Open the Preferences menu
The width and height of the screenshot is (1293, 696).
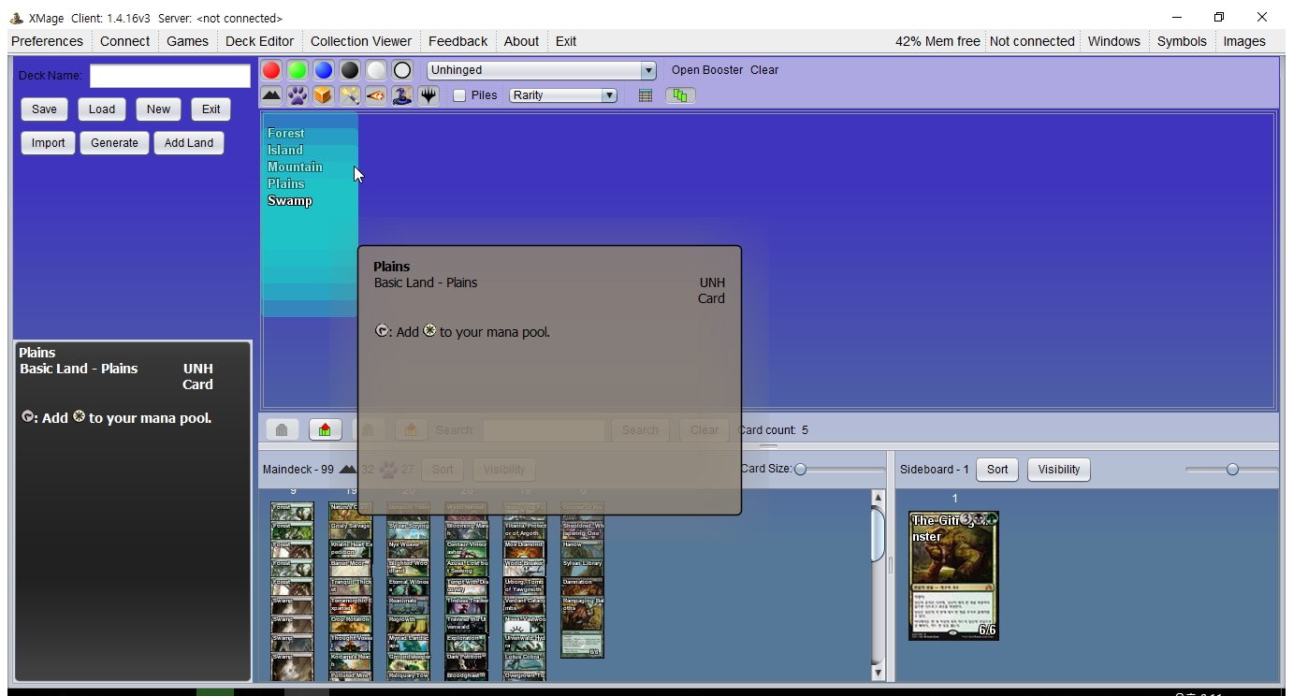47,41
